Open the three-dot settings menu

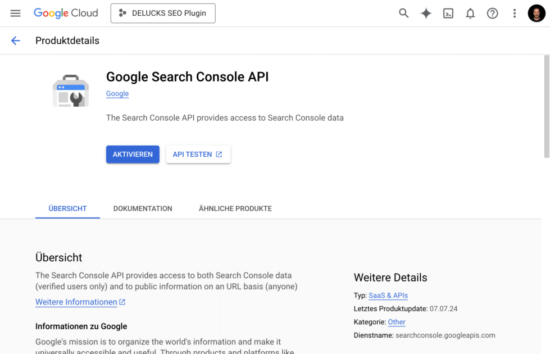pos(514,13)
